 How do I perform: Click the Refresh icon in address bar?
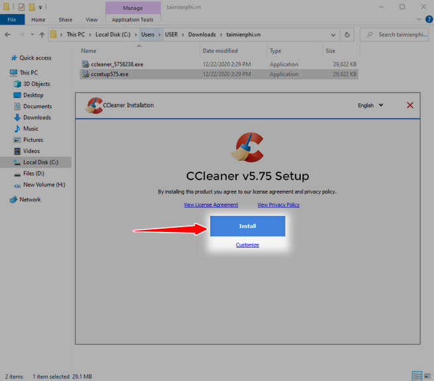(347, 34)
